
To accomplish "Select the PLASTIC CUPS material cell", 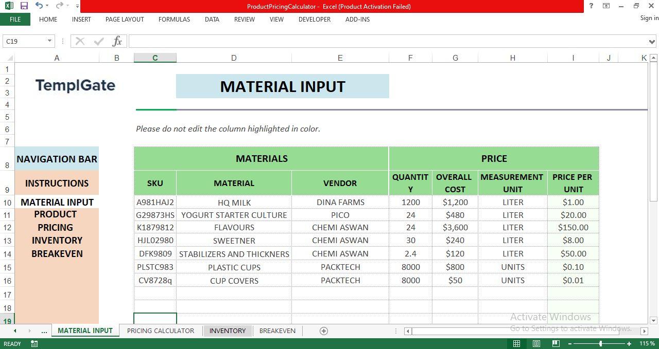I will coord(234,267).
